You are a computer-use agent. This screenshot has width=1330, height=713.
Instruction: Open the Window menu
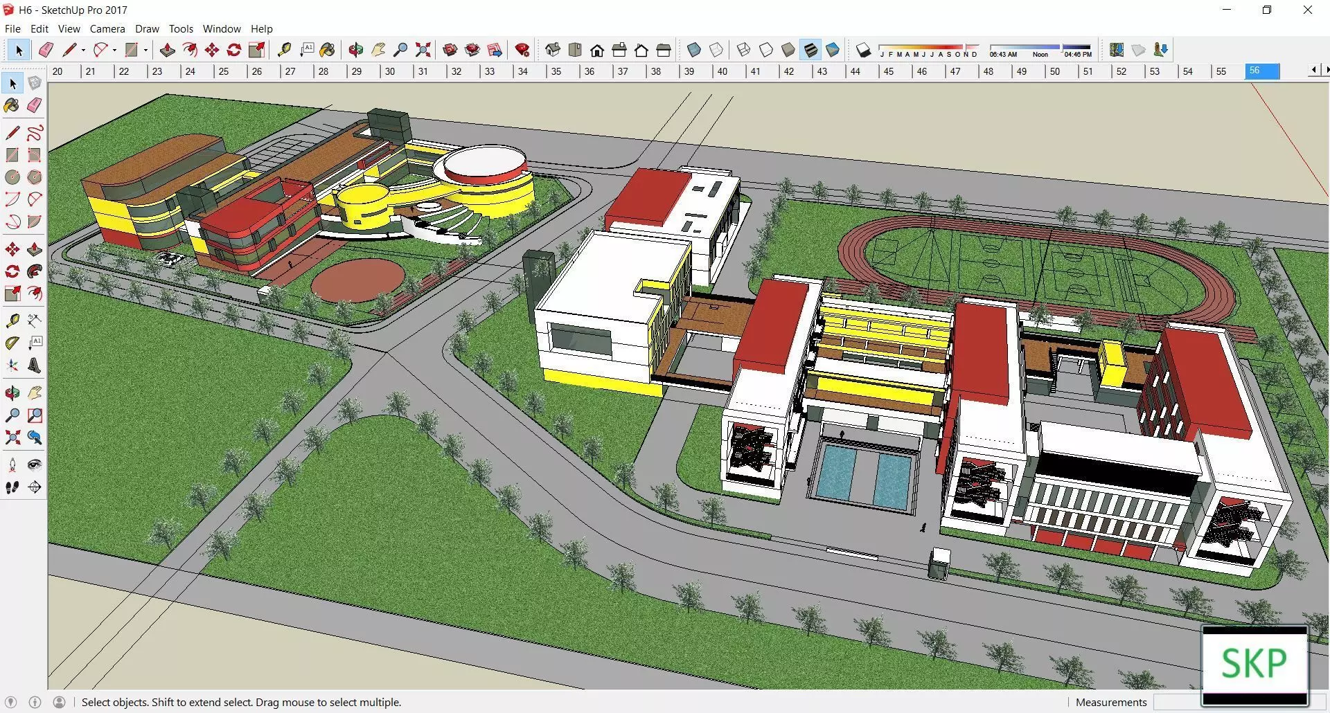pyautogui.click(x=222, y=28)
